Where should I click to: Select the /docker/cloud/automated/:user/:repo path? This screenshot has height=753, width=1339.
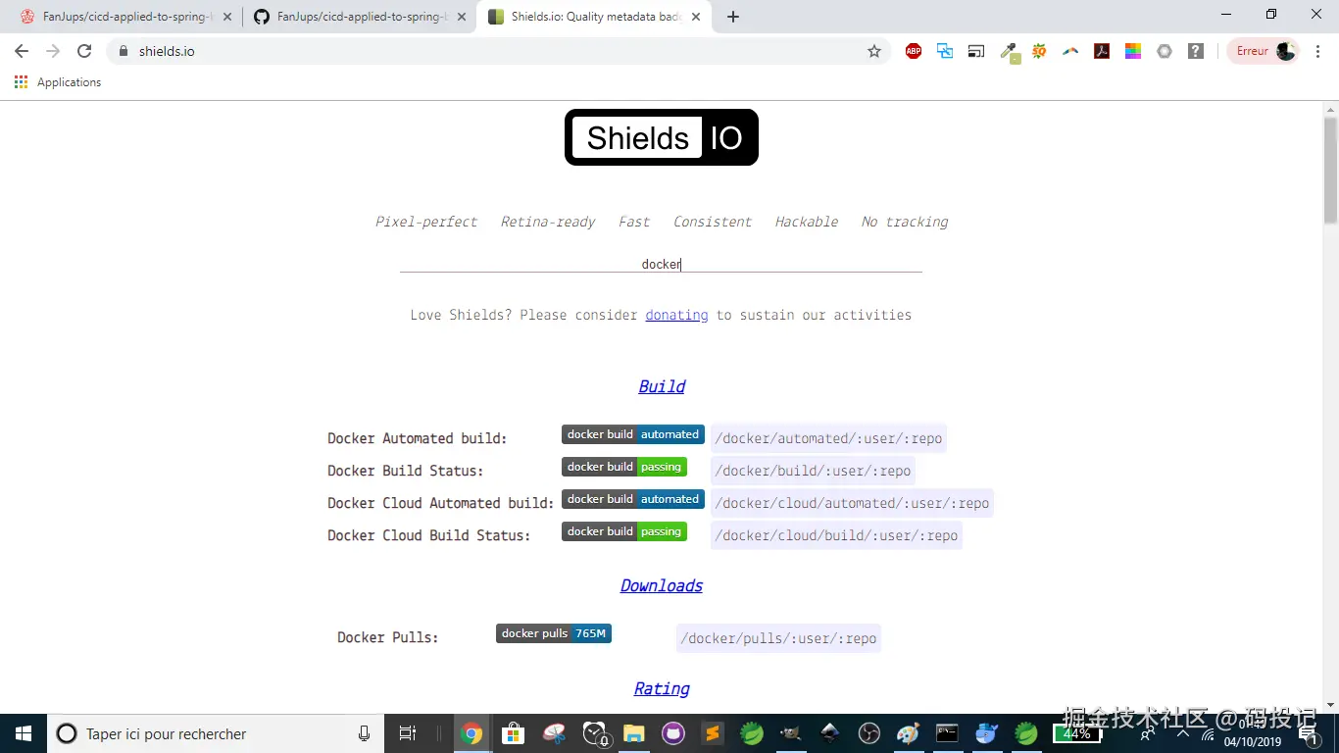(x=852, y=503)
